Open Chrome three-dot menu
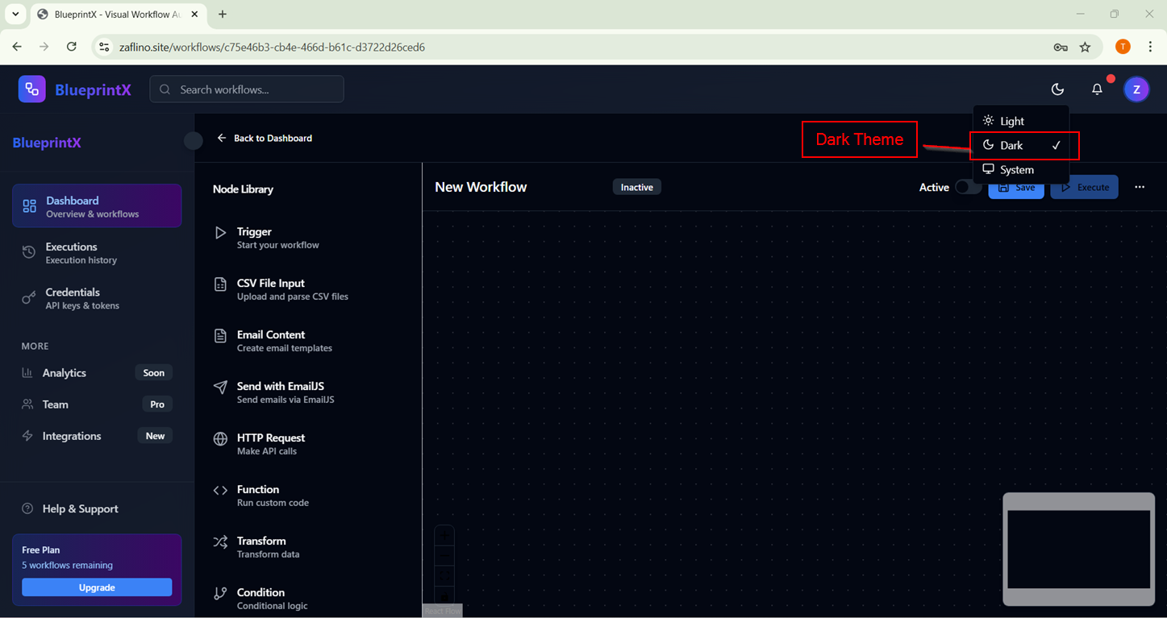 pos(1151,47)
